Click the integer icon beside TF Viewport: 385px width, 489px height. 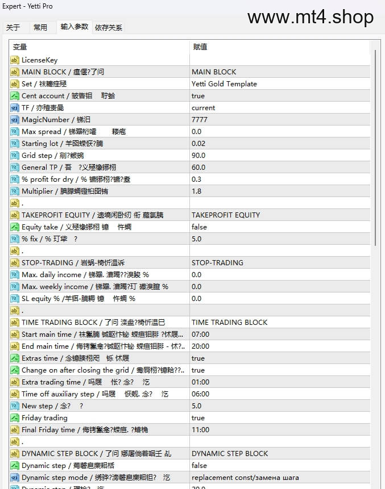(x=15, y=107)
